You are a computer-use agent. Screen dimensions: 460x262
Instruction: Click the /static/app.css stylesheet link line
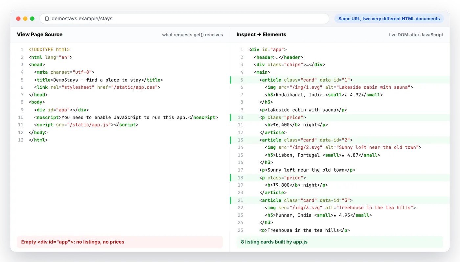coord(97,87)
